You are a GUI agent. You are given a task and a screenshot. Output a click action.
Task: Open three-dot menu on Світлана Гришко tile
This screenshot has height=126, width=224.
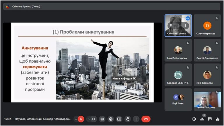click(185, 26)
